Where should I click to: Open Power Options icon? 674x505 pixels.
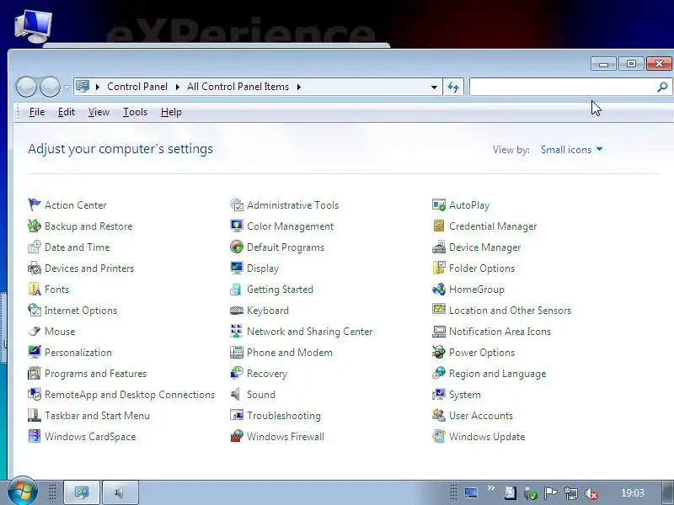pyautogui.click(x=438, y=352)
